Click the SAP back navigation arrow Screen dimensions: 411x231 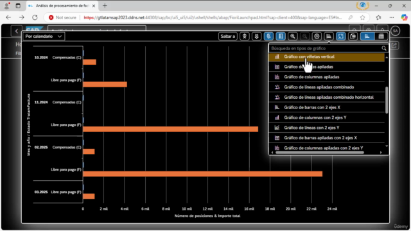(17, 31)
